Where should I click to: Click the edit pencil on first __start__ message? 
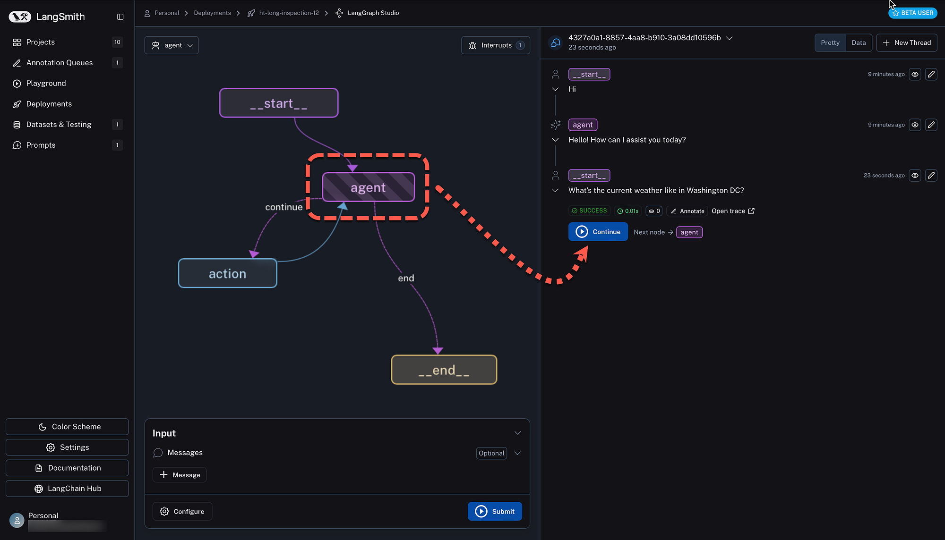(x=931, y=74)
